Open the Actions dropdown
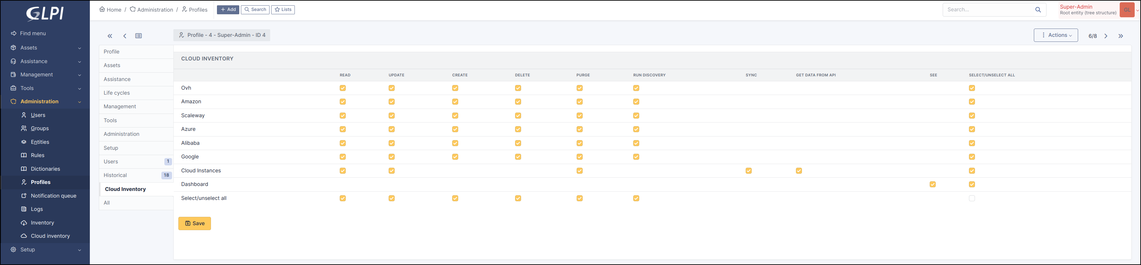This screenshot has width=1141, height=265. point(1055,36)
